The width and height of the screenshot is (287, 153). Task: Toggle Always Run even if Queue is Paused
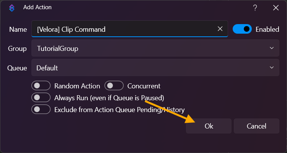coord(41,98)
